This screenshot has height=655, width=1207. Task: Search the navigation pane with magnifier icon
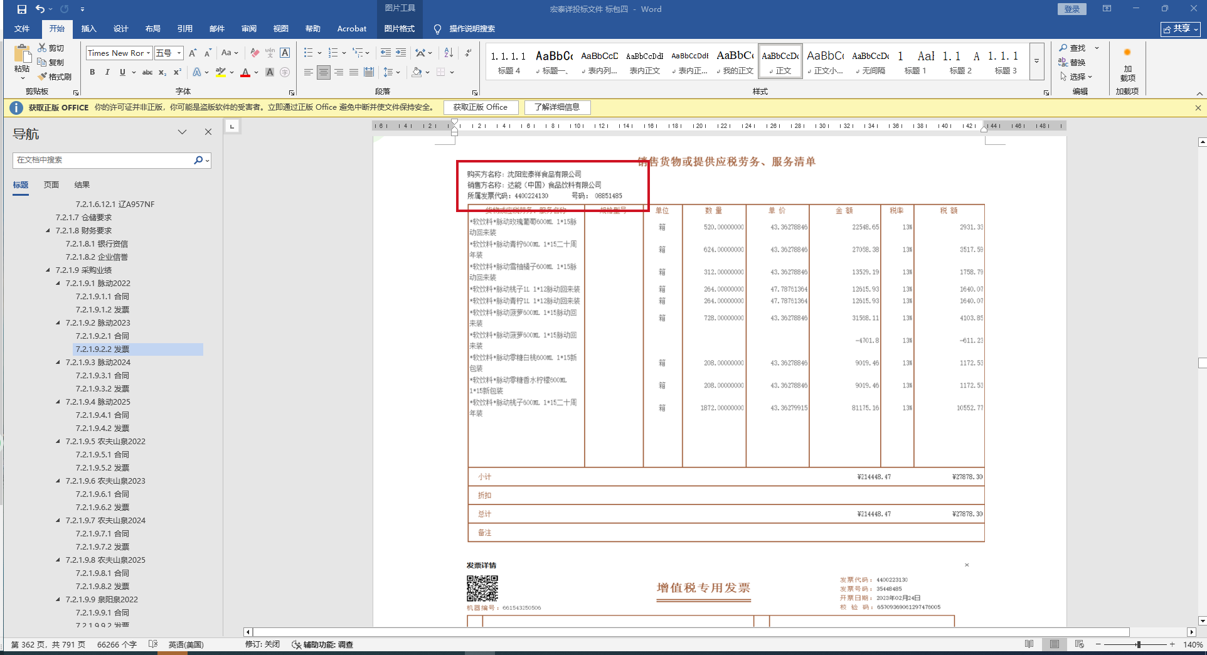(198, 160)
